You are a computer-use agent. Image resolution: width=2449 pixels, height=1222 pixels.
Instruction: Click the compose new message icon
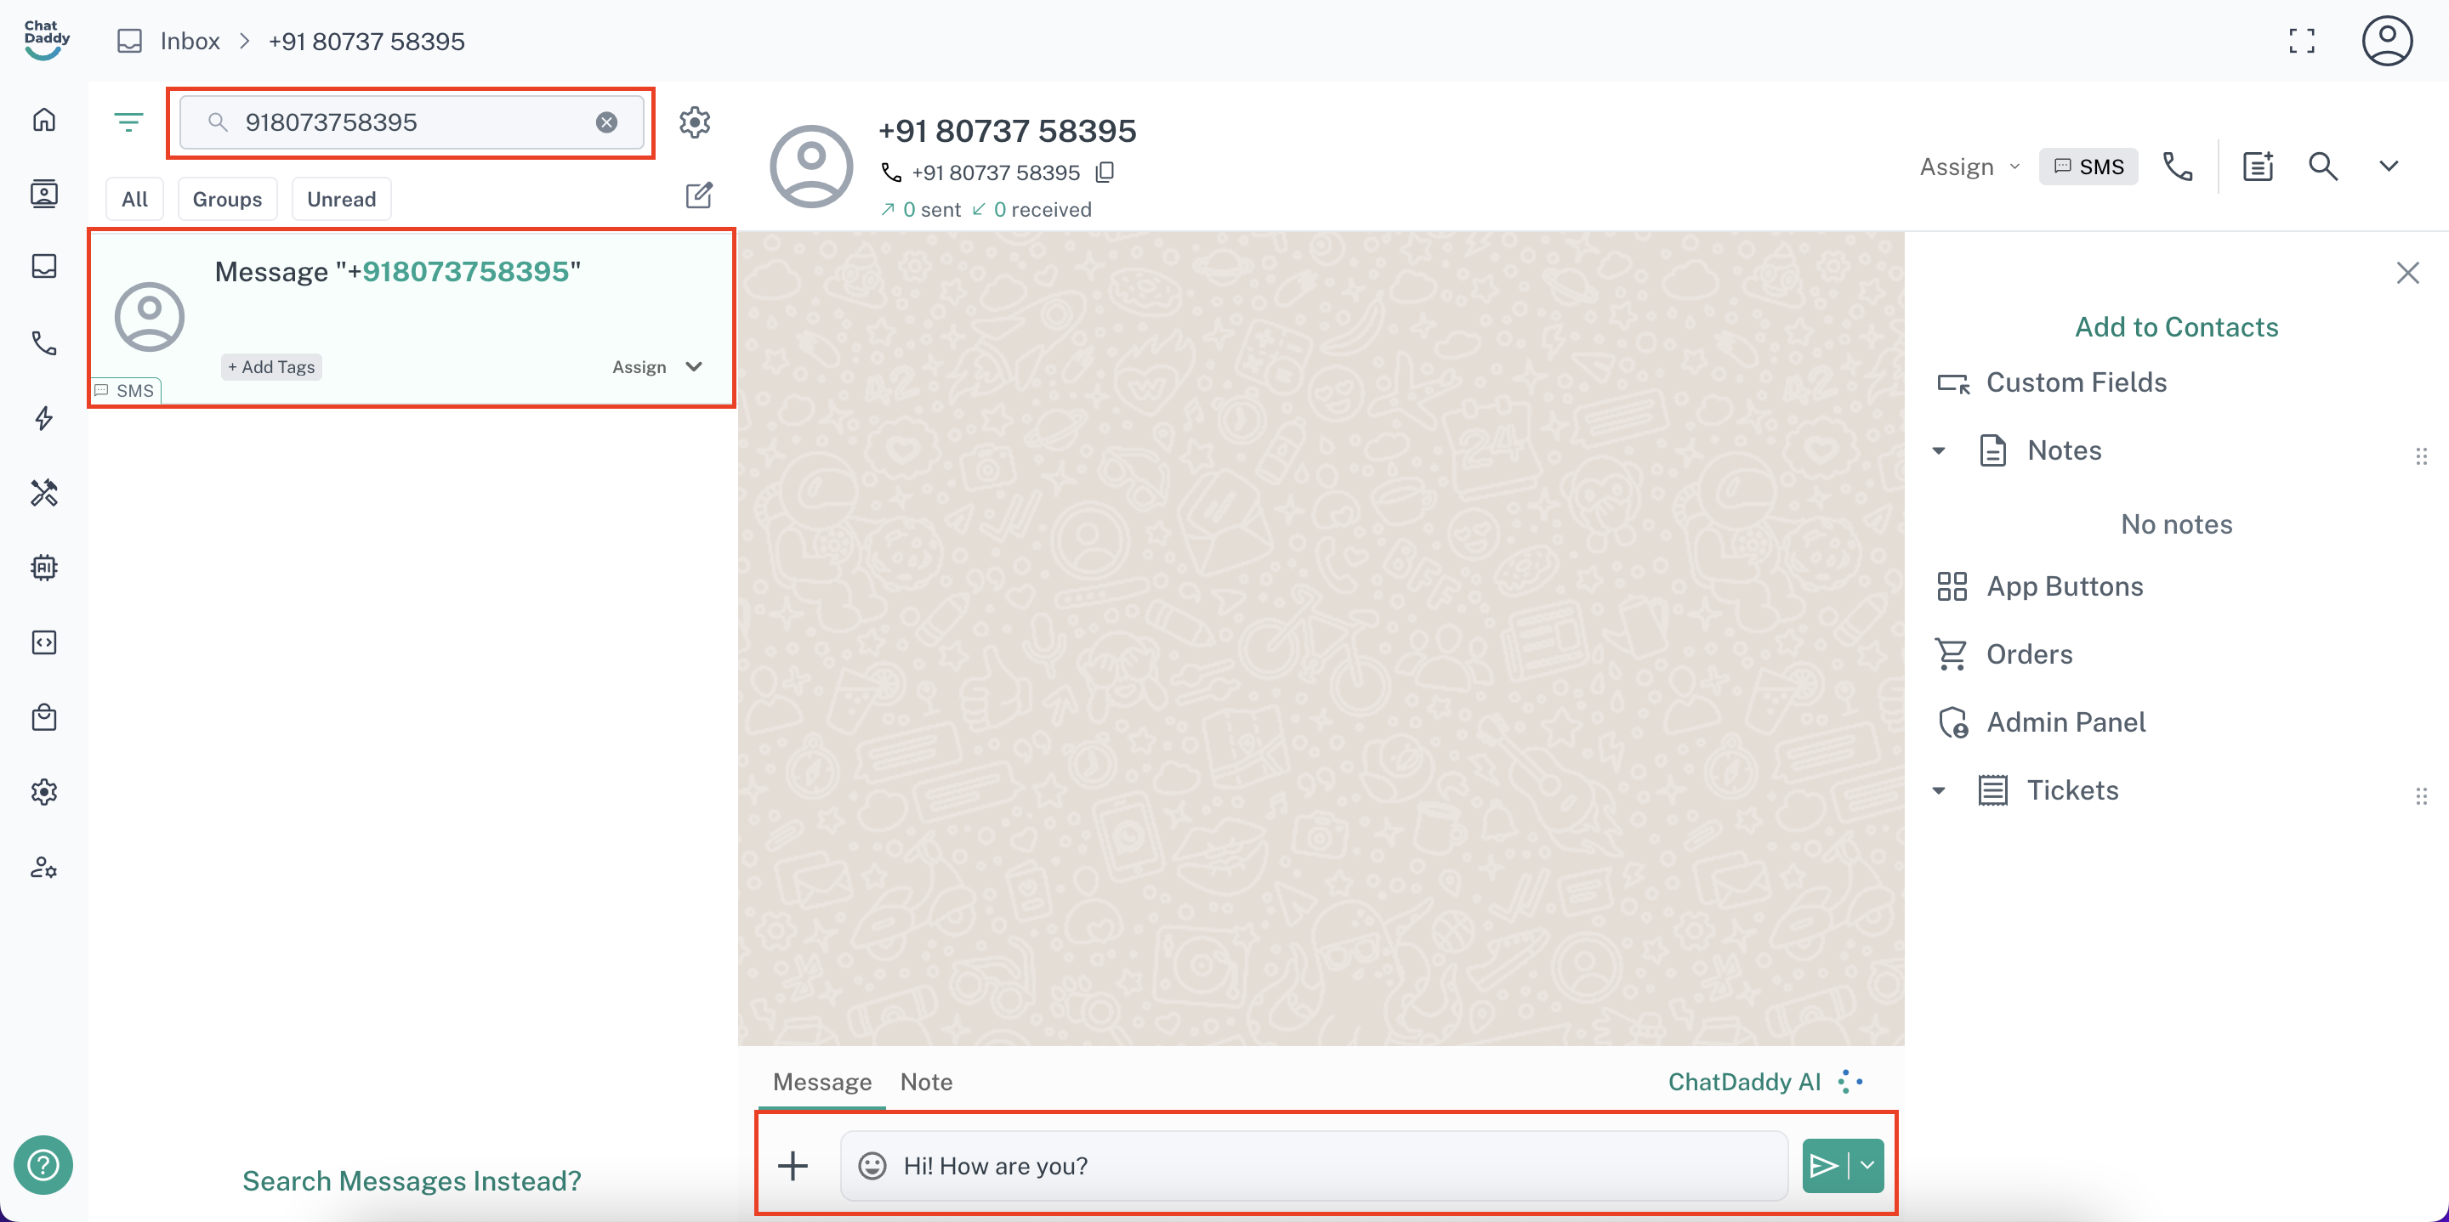699,195
